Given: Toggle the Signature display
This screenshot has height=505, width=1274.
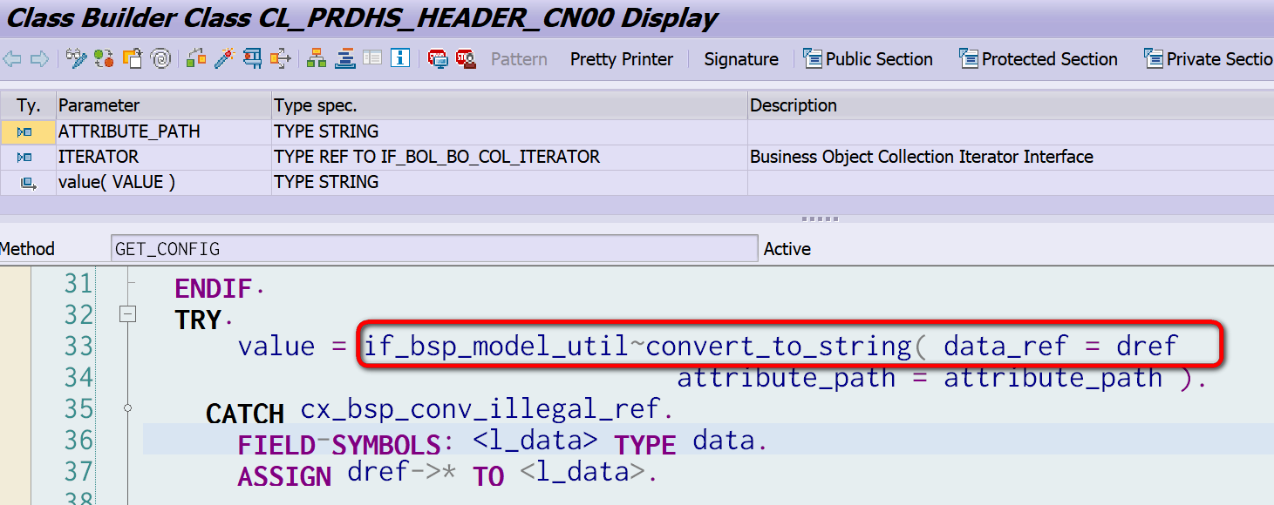Looking at the screenshot, I should coord(741,59).
